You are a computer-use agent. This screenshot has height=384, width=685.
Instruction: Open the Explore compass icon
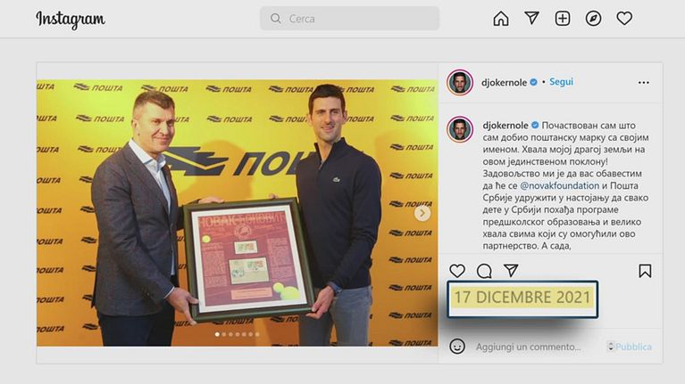[x=593, y=19]
